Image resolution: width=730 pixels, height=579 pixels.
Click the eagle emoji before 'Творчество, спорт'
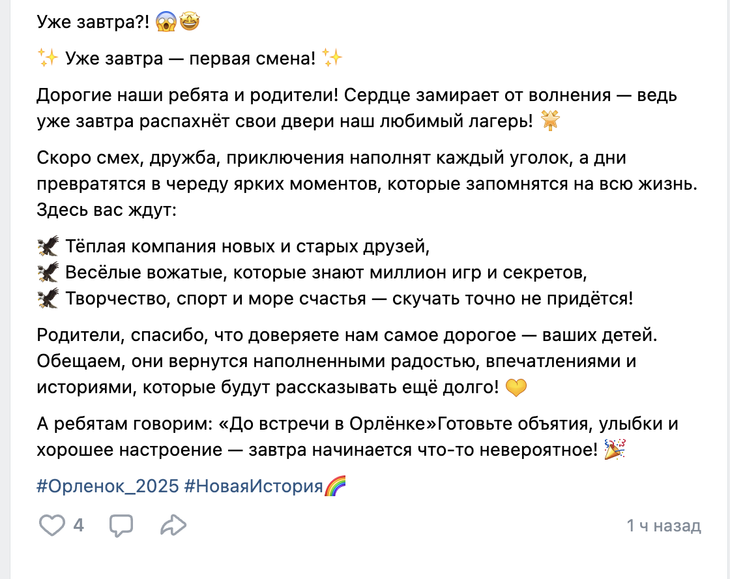click(48, 298)
